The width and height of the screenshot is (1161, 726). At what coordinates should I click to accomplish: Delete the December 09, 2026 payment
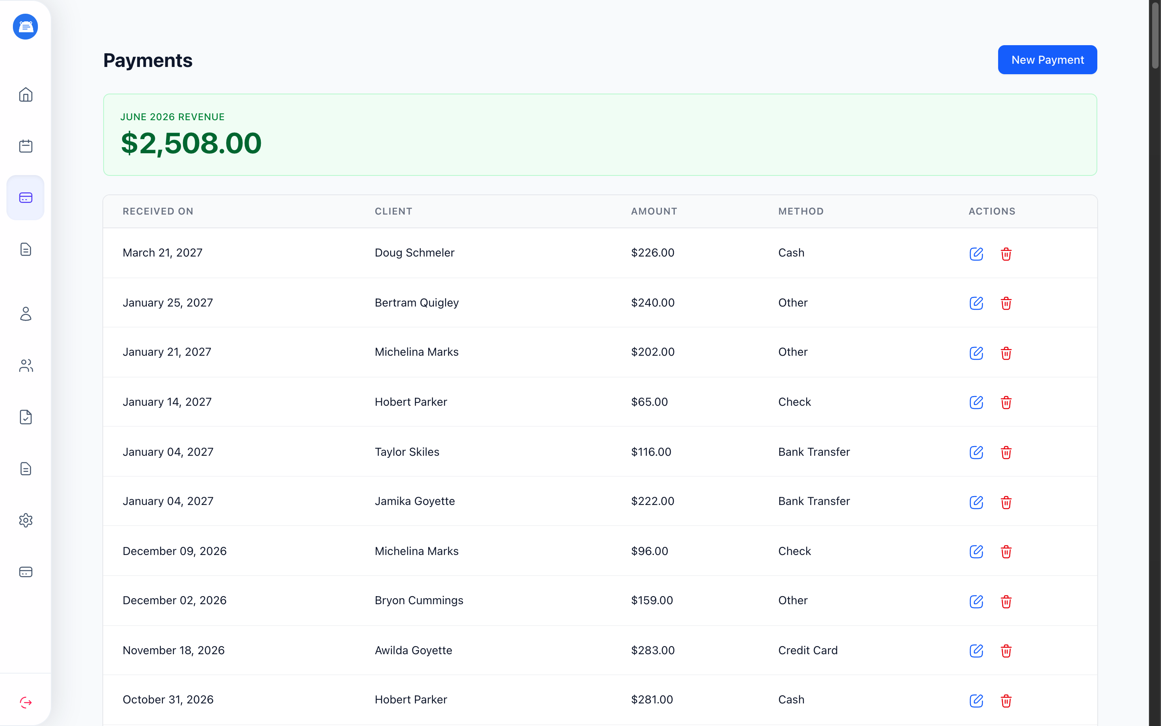coord(1006,552)
